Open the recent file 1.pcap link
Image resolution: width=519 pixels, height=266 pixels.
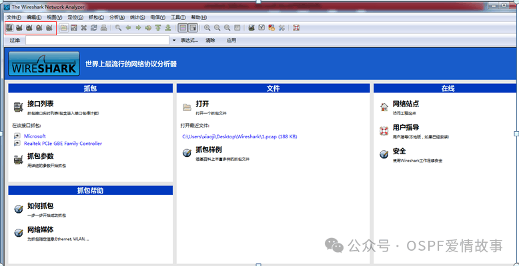point(239,136)
